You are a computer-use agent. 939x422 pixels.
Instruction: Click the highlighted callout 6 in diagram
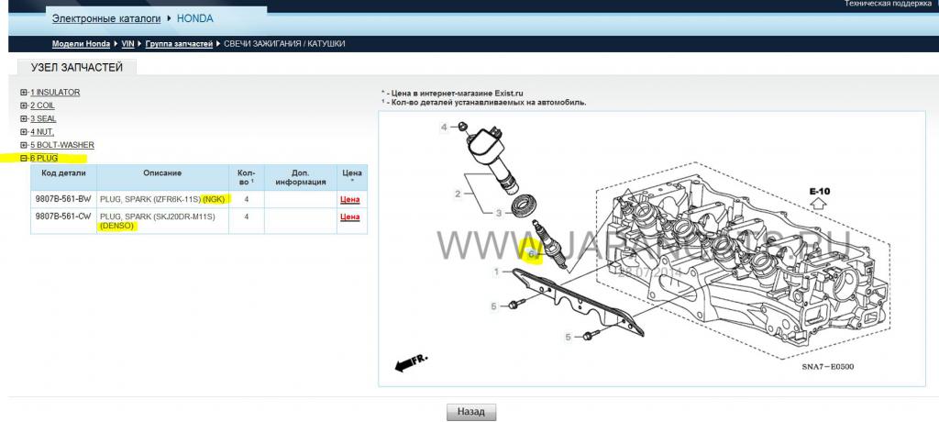[x=532, y=252]
